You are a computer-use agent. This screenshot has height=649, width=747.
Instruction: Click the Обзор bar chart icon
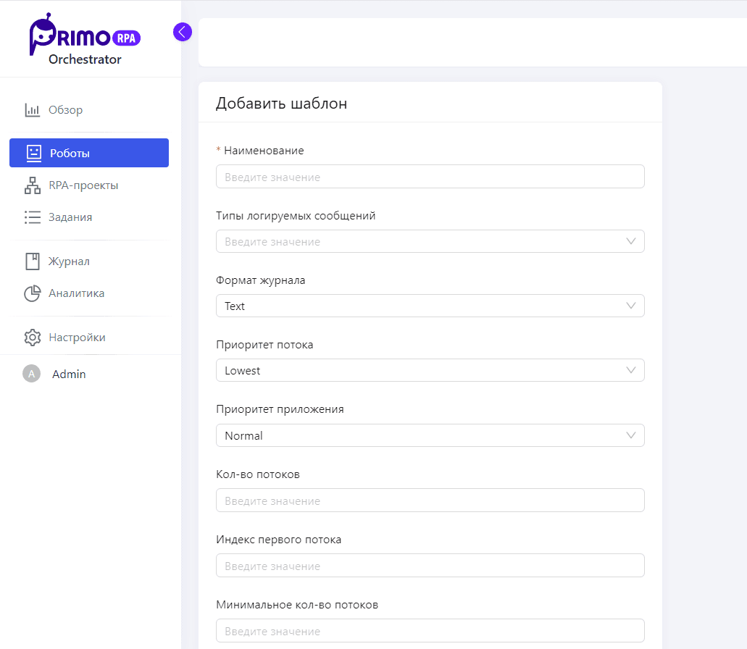coord(33,110)
